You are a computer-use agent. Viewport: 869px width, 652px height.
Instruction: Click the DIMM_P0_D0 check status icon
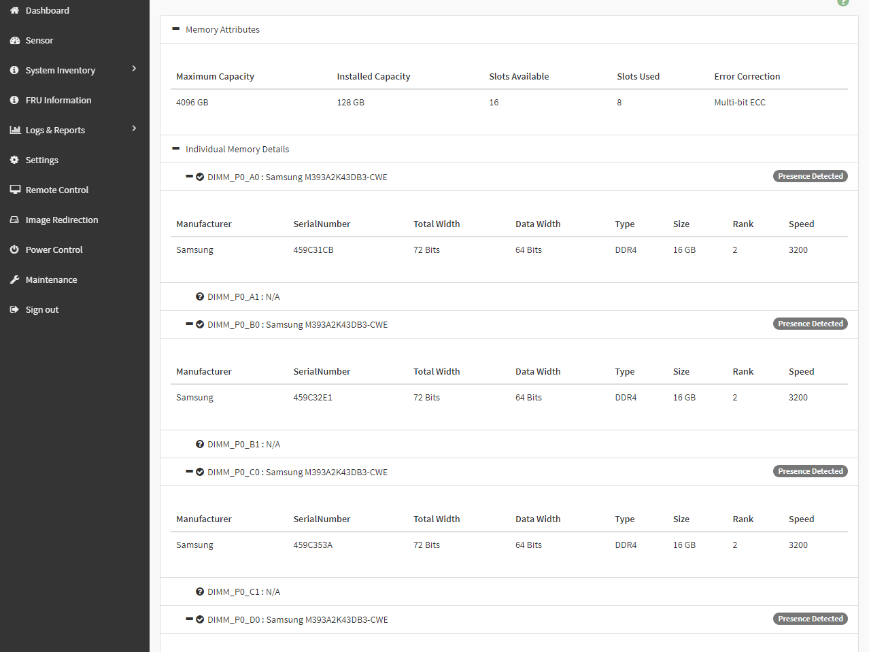200,619
